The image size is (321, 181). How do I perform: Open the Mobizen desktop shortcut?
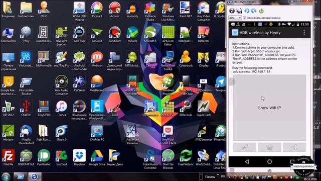tap(97, 59)
